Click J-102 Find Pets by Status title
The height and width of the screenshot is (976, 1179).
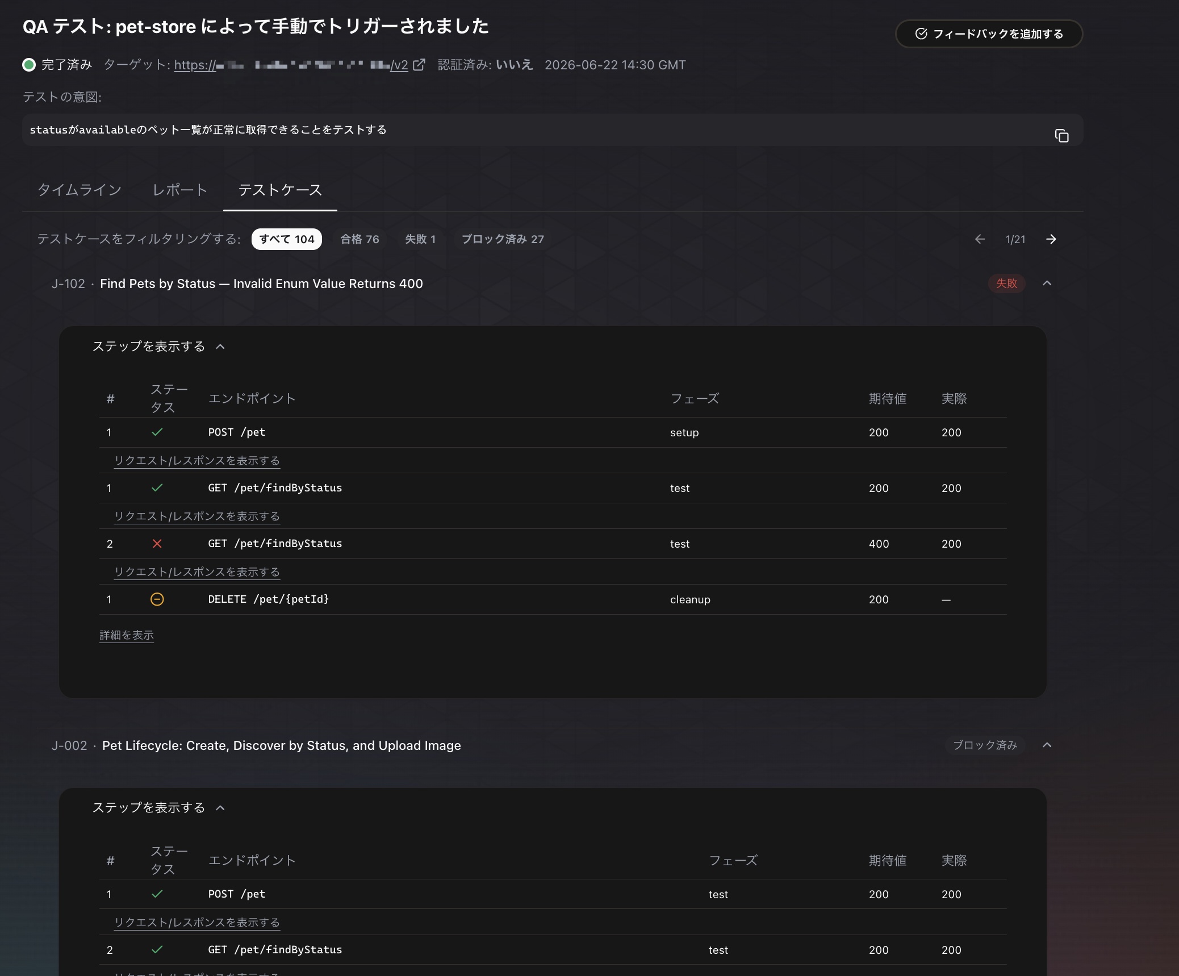[x=261, y=283]
